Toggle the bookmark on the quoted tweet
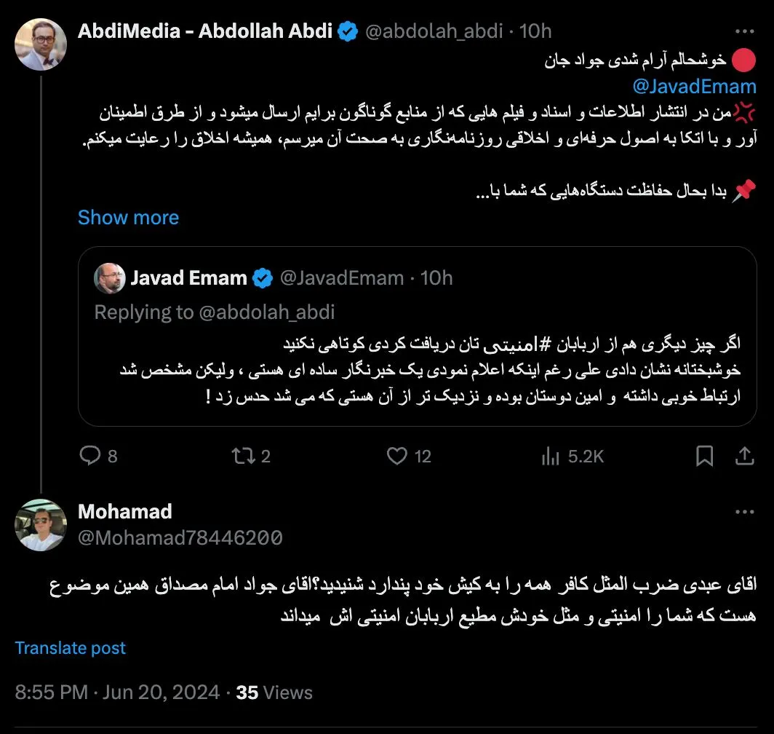The image size is (774, 734). click(x=703, y=455)
